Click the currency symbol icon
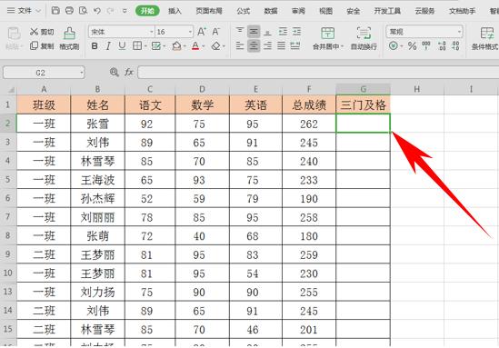499x348 pixels. click(394, 46)
